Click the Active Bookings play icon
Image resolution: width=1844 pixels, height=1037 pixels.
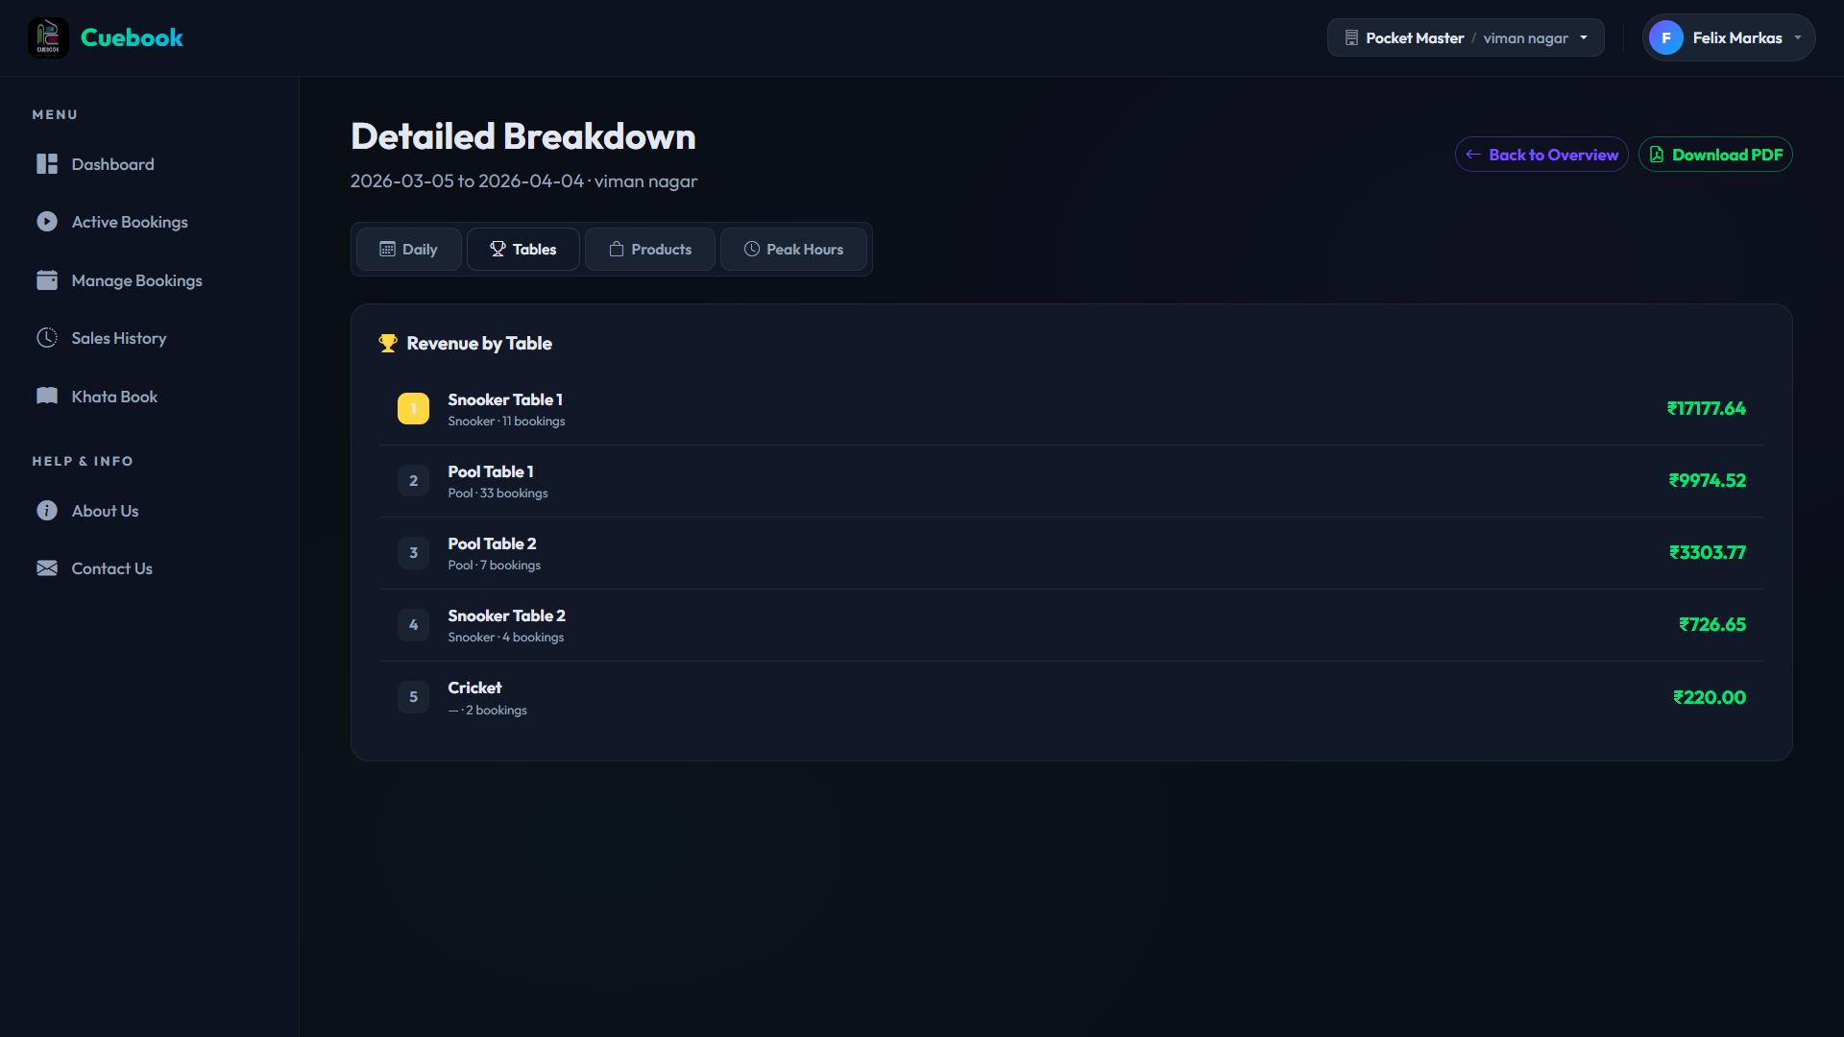pyautogui.click(x=47, y=222)
